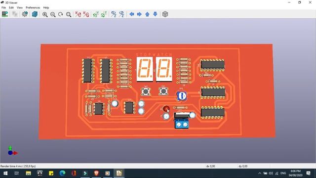Open Sticky Notes from the taskbar
The image size is (316, 178).
pyautogui.click(x=51, y=173)
